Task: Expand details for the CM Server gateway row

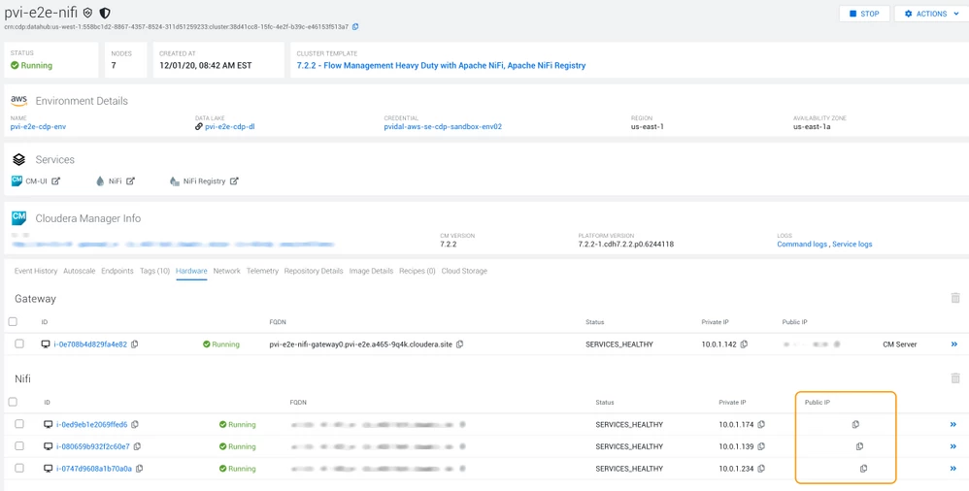Action: (x=953, y=344)
